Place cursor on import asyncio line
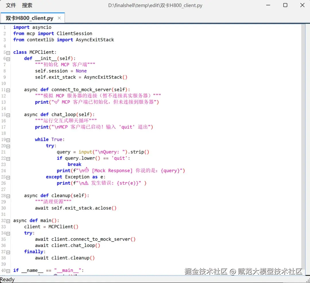 [x=32, y=27]
